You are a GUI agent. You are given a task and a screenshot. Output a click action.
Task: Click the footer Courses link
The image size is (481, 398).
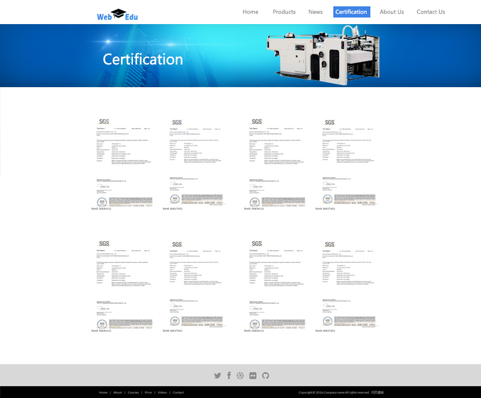(x=133, y=393)
